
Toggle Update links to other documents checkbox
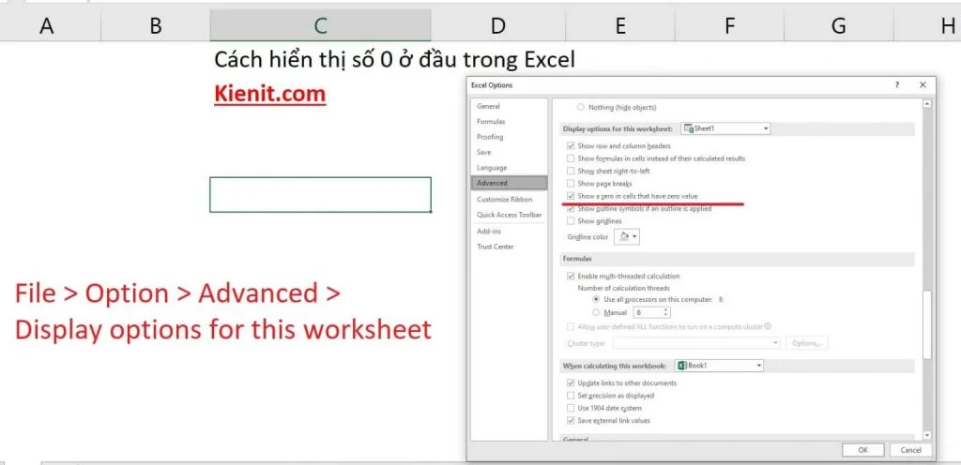[x=572, y=383]
